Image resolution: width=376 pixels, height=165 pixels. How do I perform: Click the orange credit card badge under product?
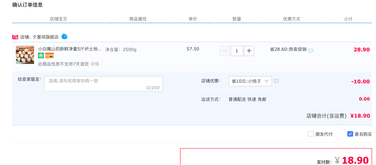pos(50,55)
